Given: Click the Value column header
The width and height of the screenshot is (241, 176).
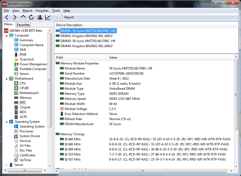Looking at the screenshot, I should [113, 58].
